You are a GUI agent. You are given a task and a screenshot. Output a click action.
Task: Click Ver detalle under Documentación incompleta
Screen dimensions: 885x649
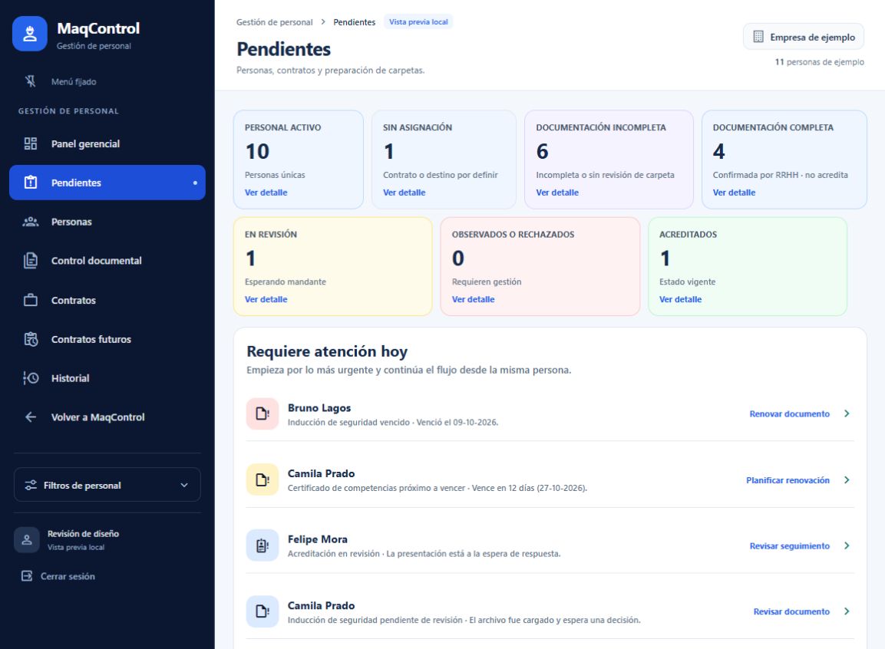(x=557, y=193)
